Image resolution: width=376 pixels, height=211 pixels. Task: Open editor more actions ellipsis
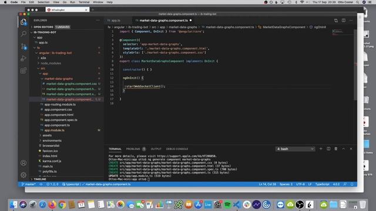pos(351,21)
